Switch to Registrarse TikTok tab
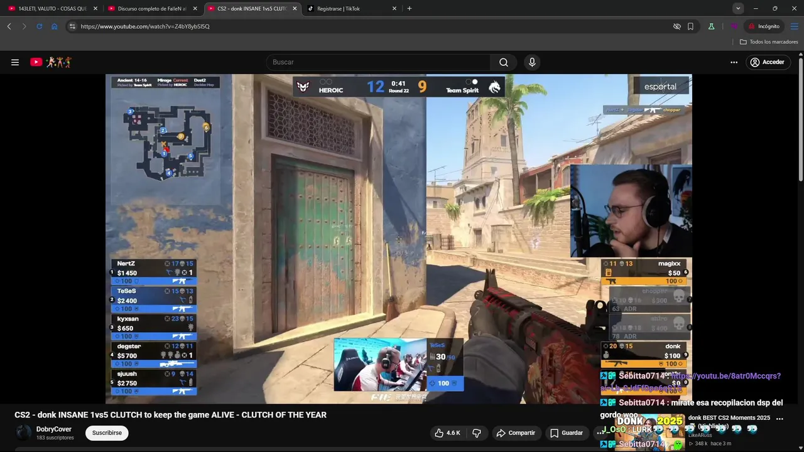Screen dimensions: 804x452 click(x=352, y=9)
